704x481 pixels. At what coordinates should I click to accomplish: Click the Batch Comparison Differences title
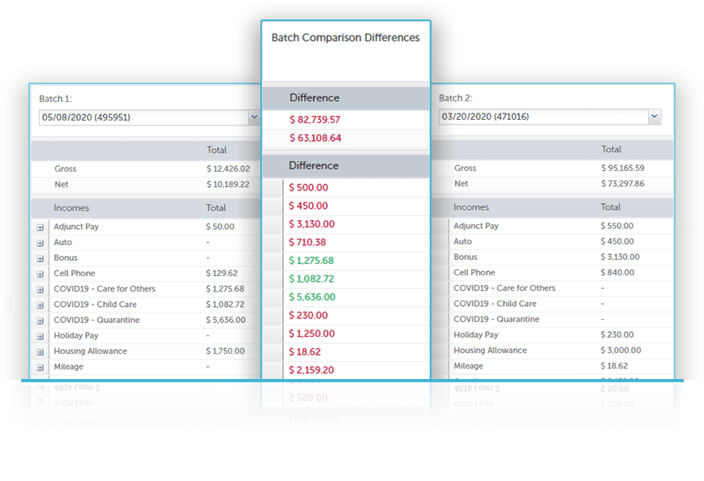pyautogui.click(x=346, y=38)
